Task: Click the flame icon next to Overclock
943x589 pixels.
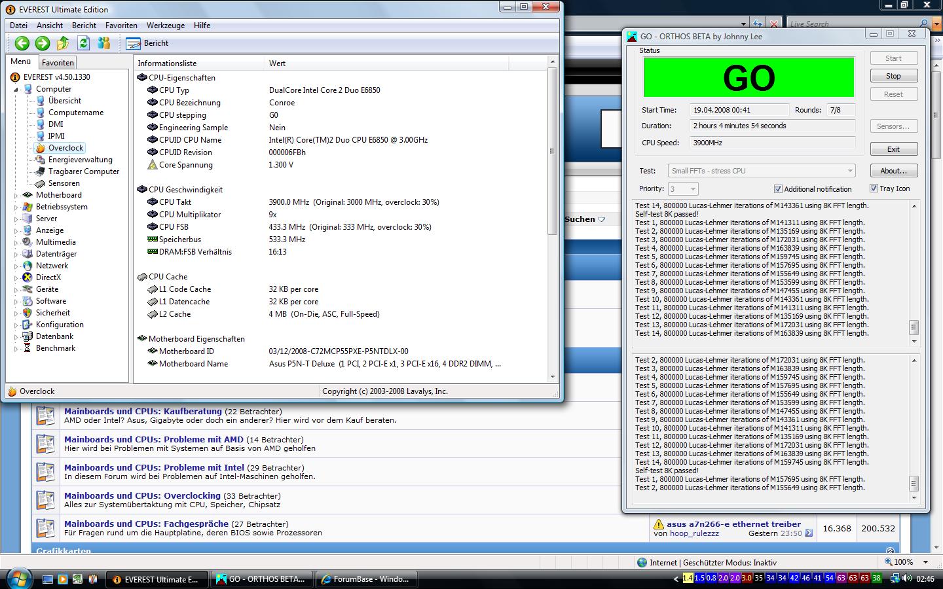Action: point(41,148)
